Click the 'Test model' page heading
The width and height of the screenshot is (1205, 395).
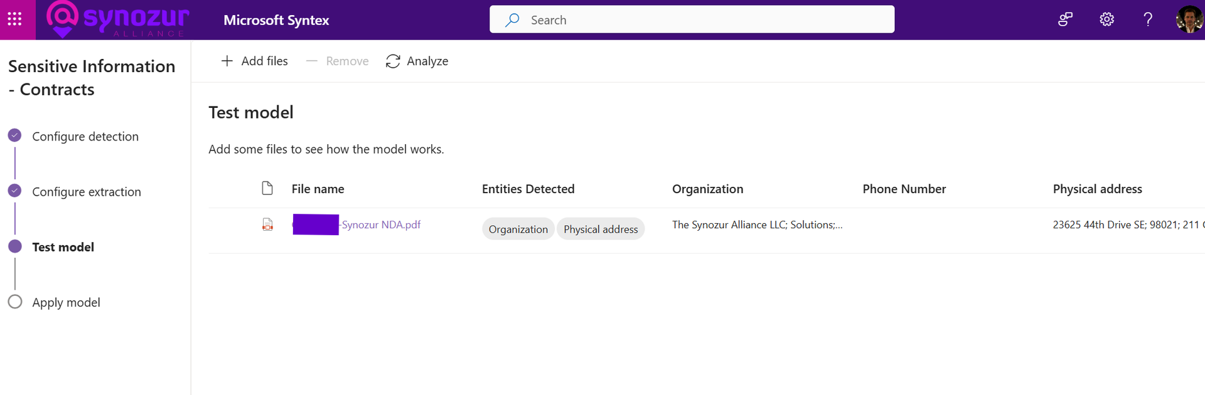click(x=251, y=112)
